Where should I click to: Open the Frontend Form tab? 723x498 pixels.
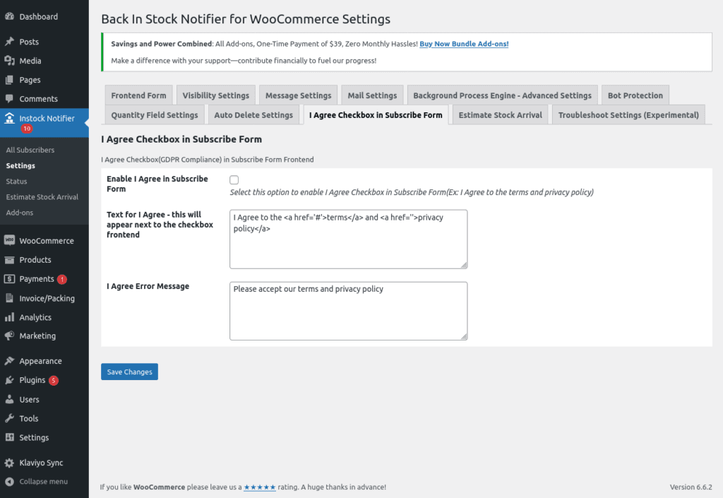pyautogui.click(x=139, y=95)
